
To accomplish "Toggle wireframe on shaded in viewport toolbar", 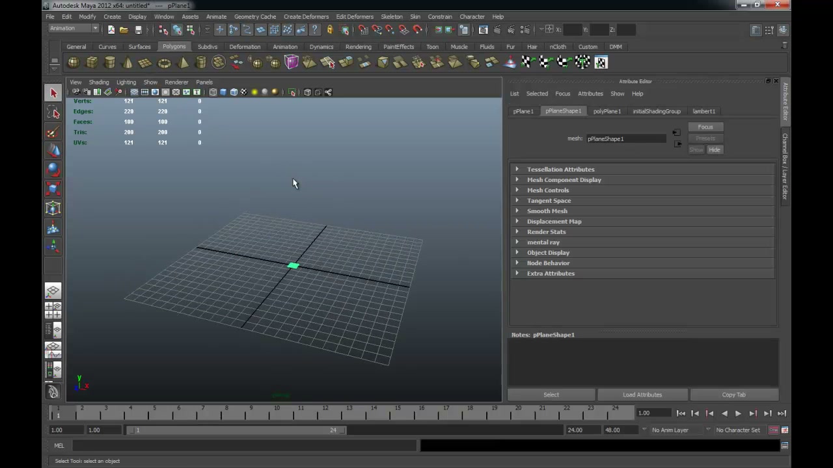I will tap(234, 92).
